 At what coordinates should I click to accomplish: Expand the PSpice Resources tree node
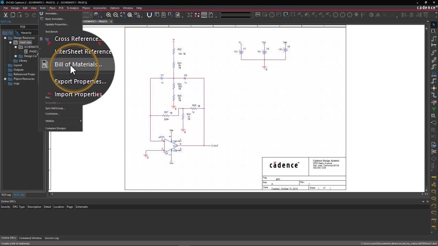pyautogui.click(x=5, y=79)
